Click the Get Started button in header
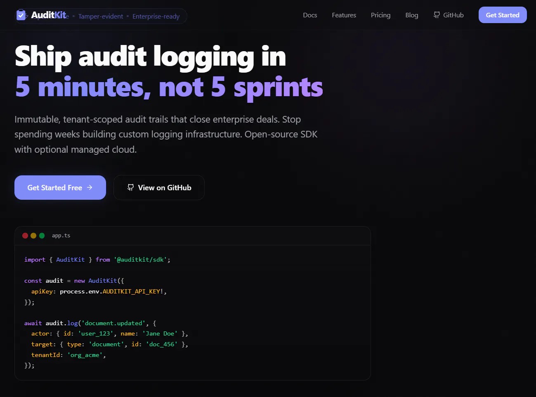536x397 pixels. coord(503,15)
